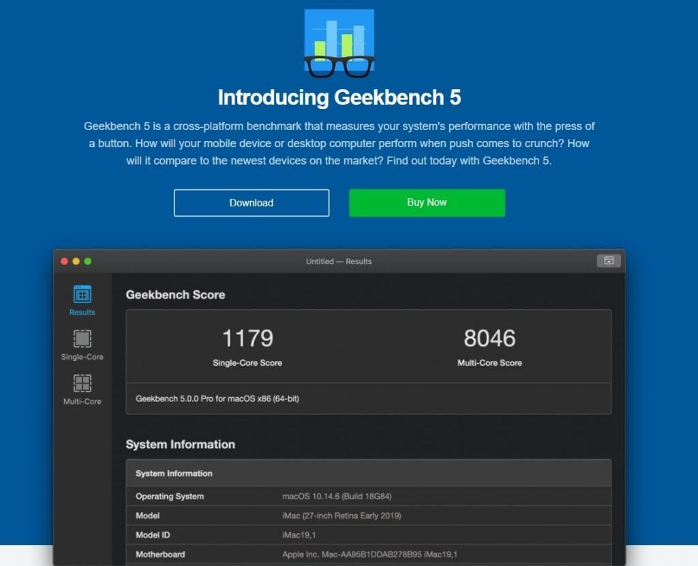
Task: Click the 8046 multi-core score value
Action: point(489,339)
